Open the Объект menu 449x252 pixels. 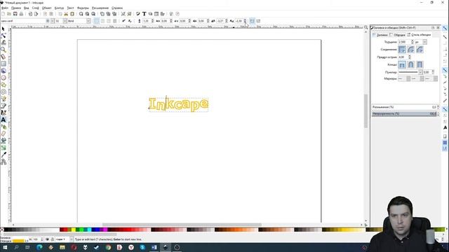pos(47,8)
